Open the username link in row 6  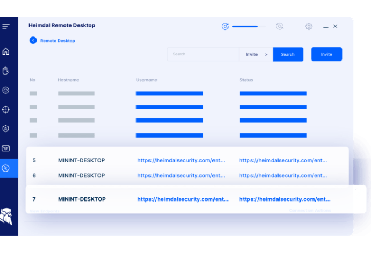pos(181,176)
